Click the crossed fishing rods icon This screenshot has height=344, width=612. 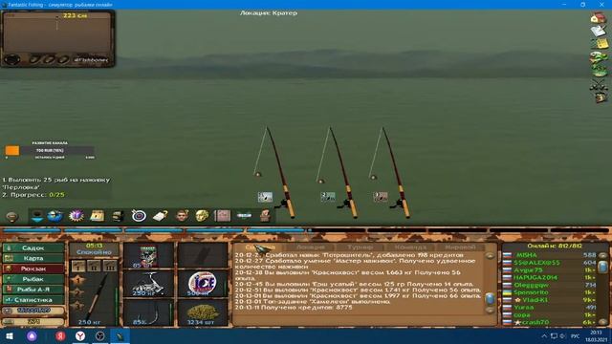click(599, 85)
